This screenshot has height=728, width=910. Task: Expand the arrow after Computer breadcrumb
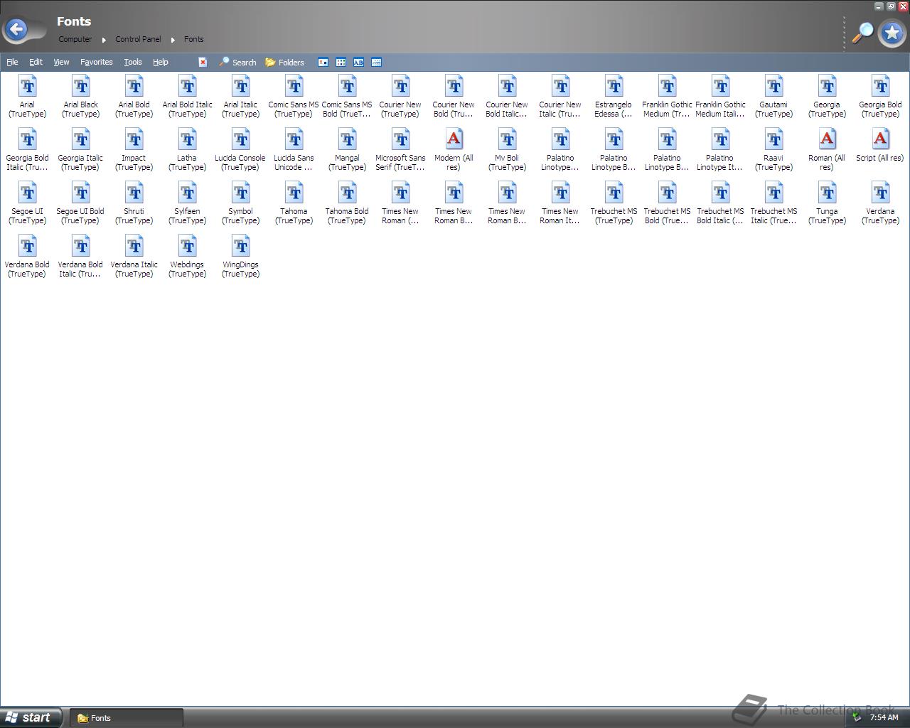point(104,40)
